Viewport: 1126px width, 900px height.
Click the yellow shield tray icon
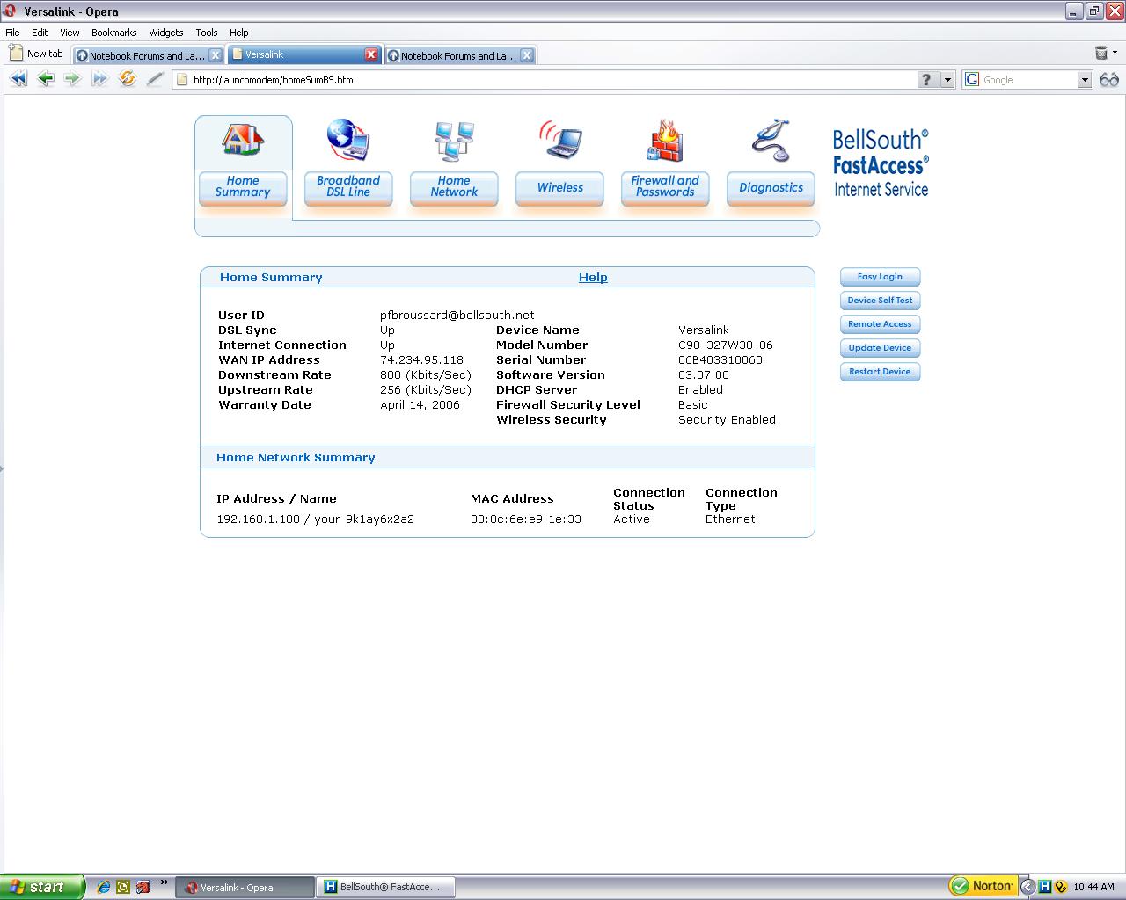(1061, 887)
